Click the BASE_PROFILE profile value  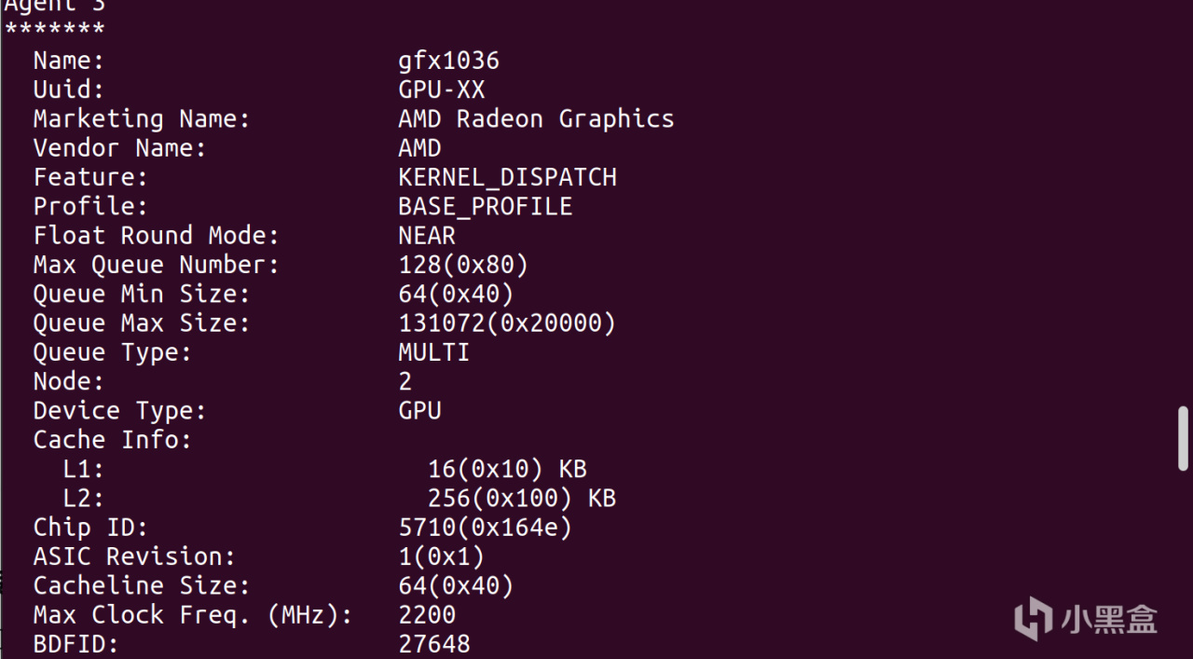(485, 206)
